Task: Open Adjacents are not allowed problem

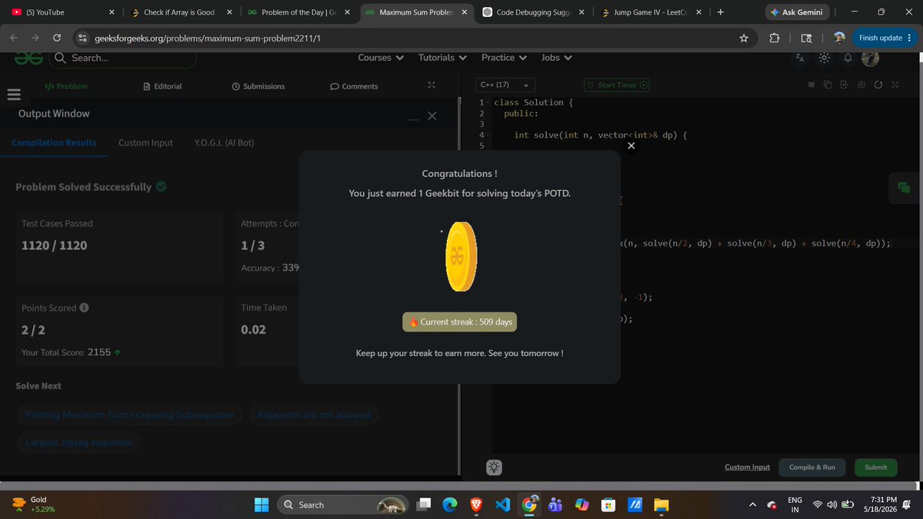Action: click(x=314, y=414)
